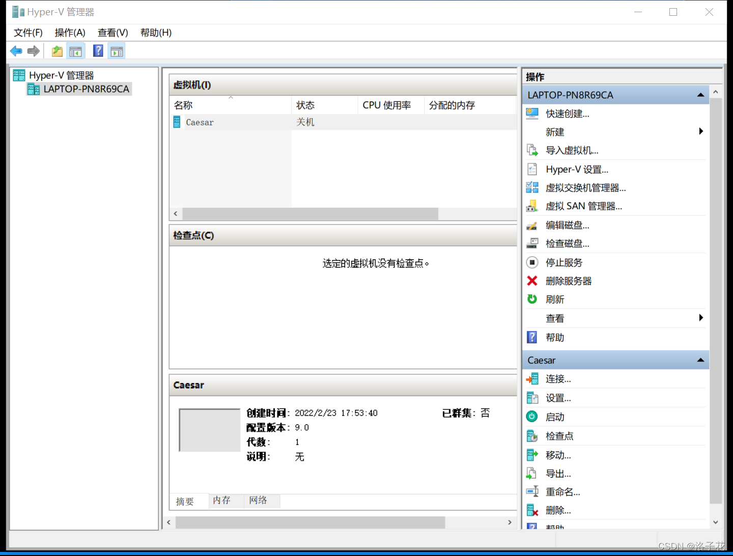Image resolution: width=733 pixels, height=556 pixels.
Task: Click the 连接 connect icon under Caesar
Action: [532, 379]
